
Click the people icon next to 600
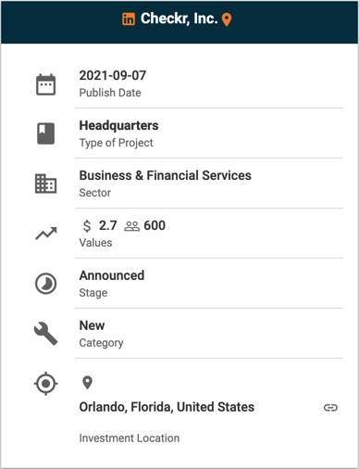click(x=131, y=226)
